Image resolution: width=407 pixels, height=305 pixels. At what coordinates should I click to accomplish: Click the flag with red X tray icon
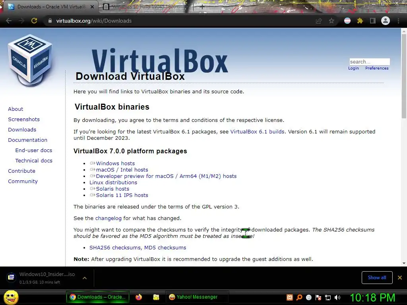click(x=318, y=297)
